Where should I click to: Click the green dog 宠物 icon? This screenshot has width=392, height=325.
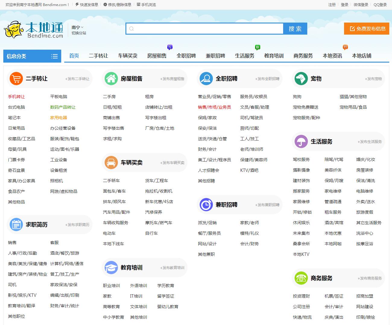[301, 79]
